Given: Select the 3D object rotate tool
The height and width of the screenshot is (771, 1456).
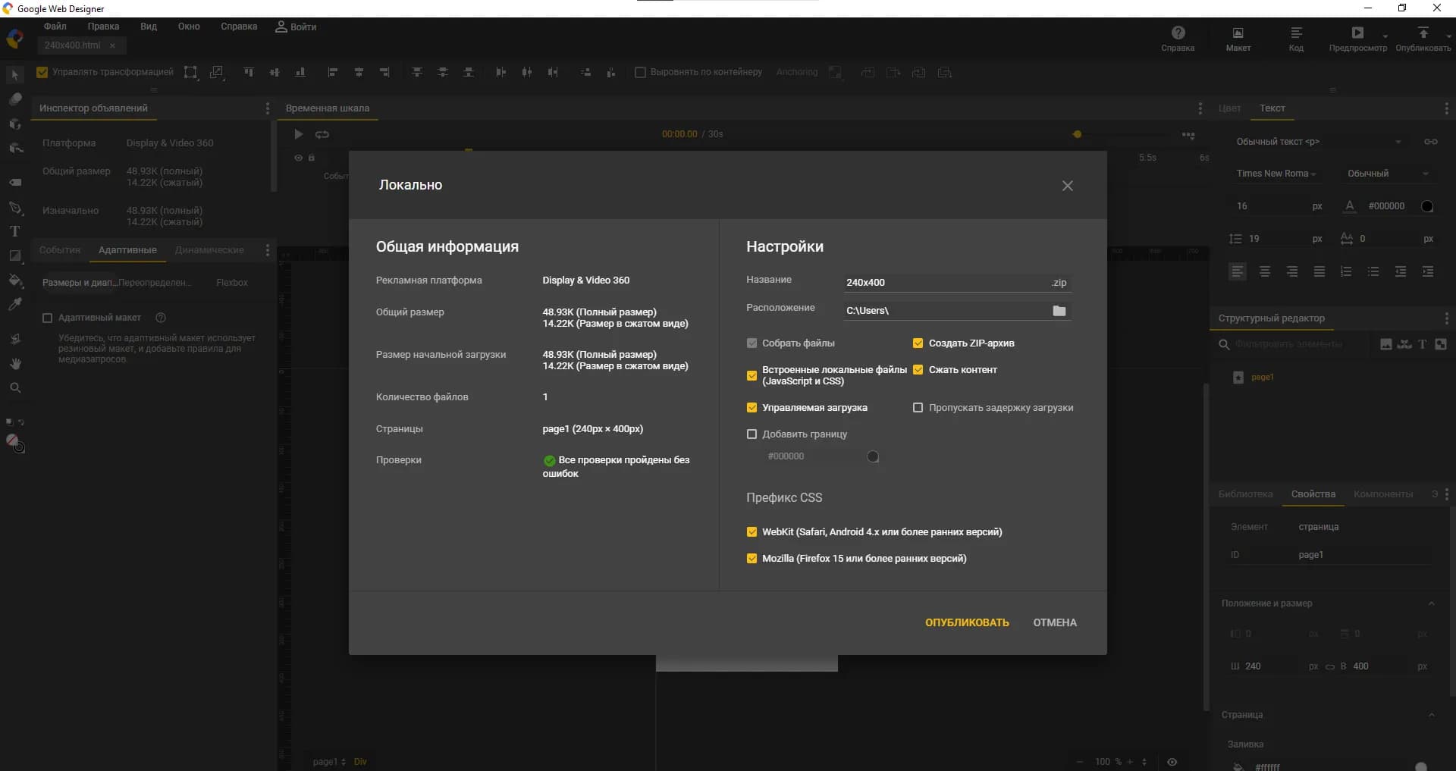Looking at the screenshot, I should point(14,123).
